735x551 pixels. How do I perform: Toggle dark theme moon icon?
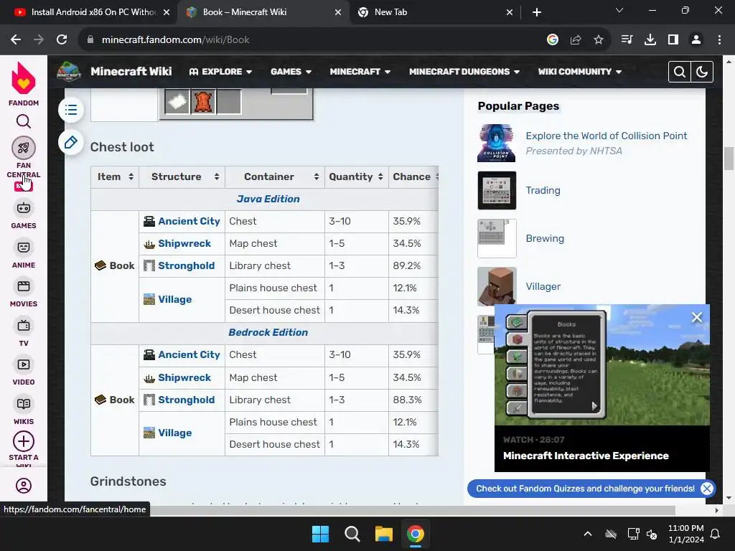(702, 72)
